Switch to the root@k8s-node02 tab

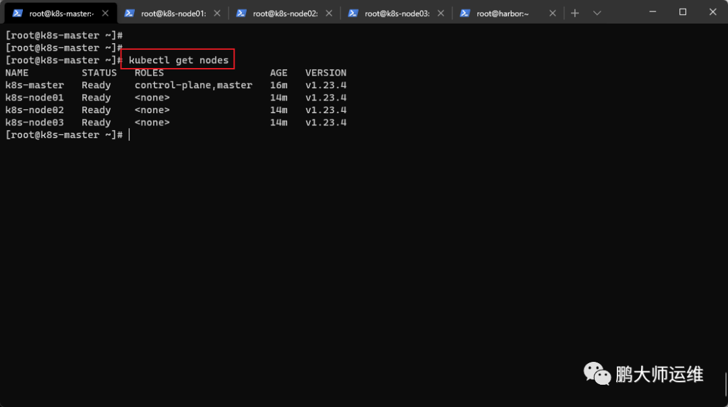click(284, 13)
